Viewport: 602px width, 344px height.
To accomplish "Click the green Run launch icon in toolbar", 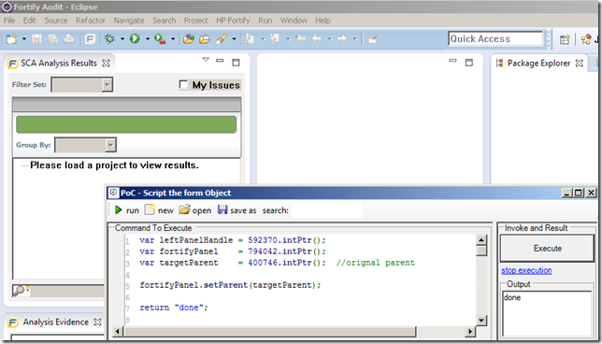I will point(135,38).
